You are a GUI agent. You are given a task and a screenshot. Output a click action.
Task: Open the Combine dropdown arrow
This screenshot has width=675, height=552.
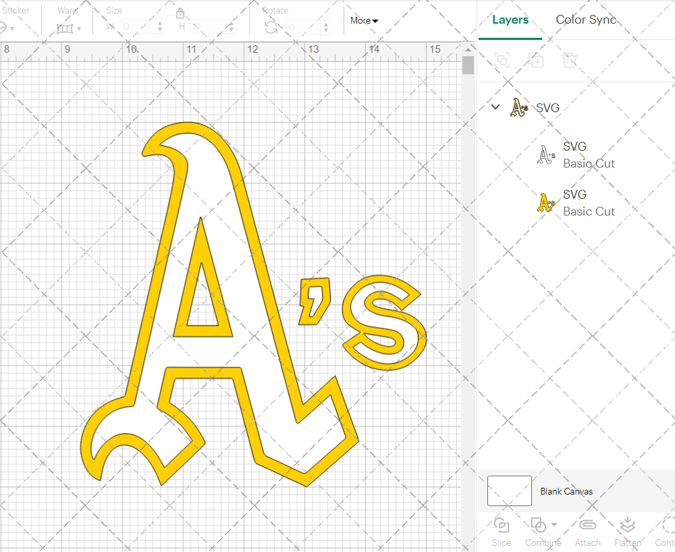click(554, 524)
